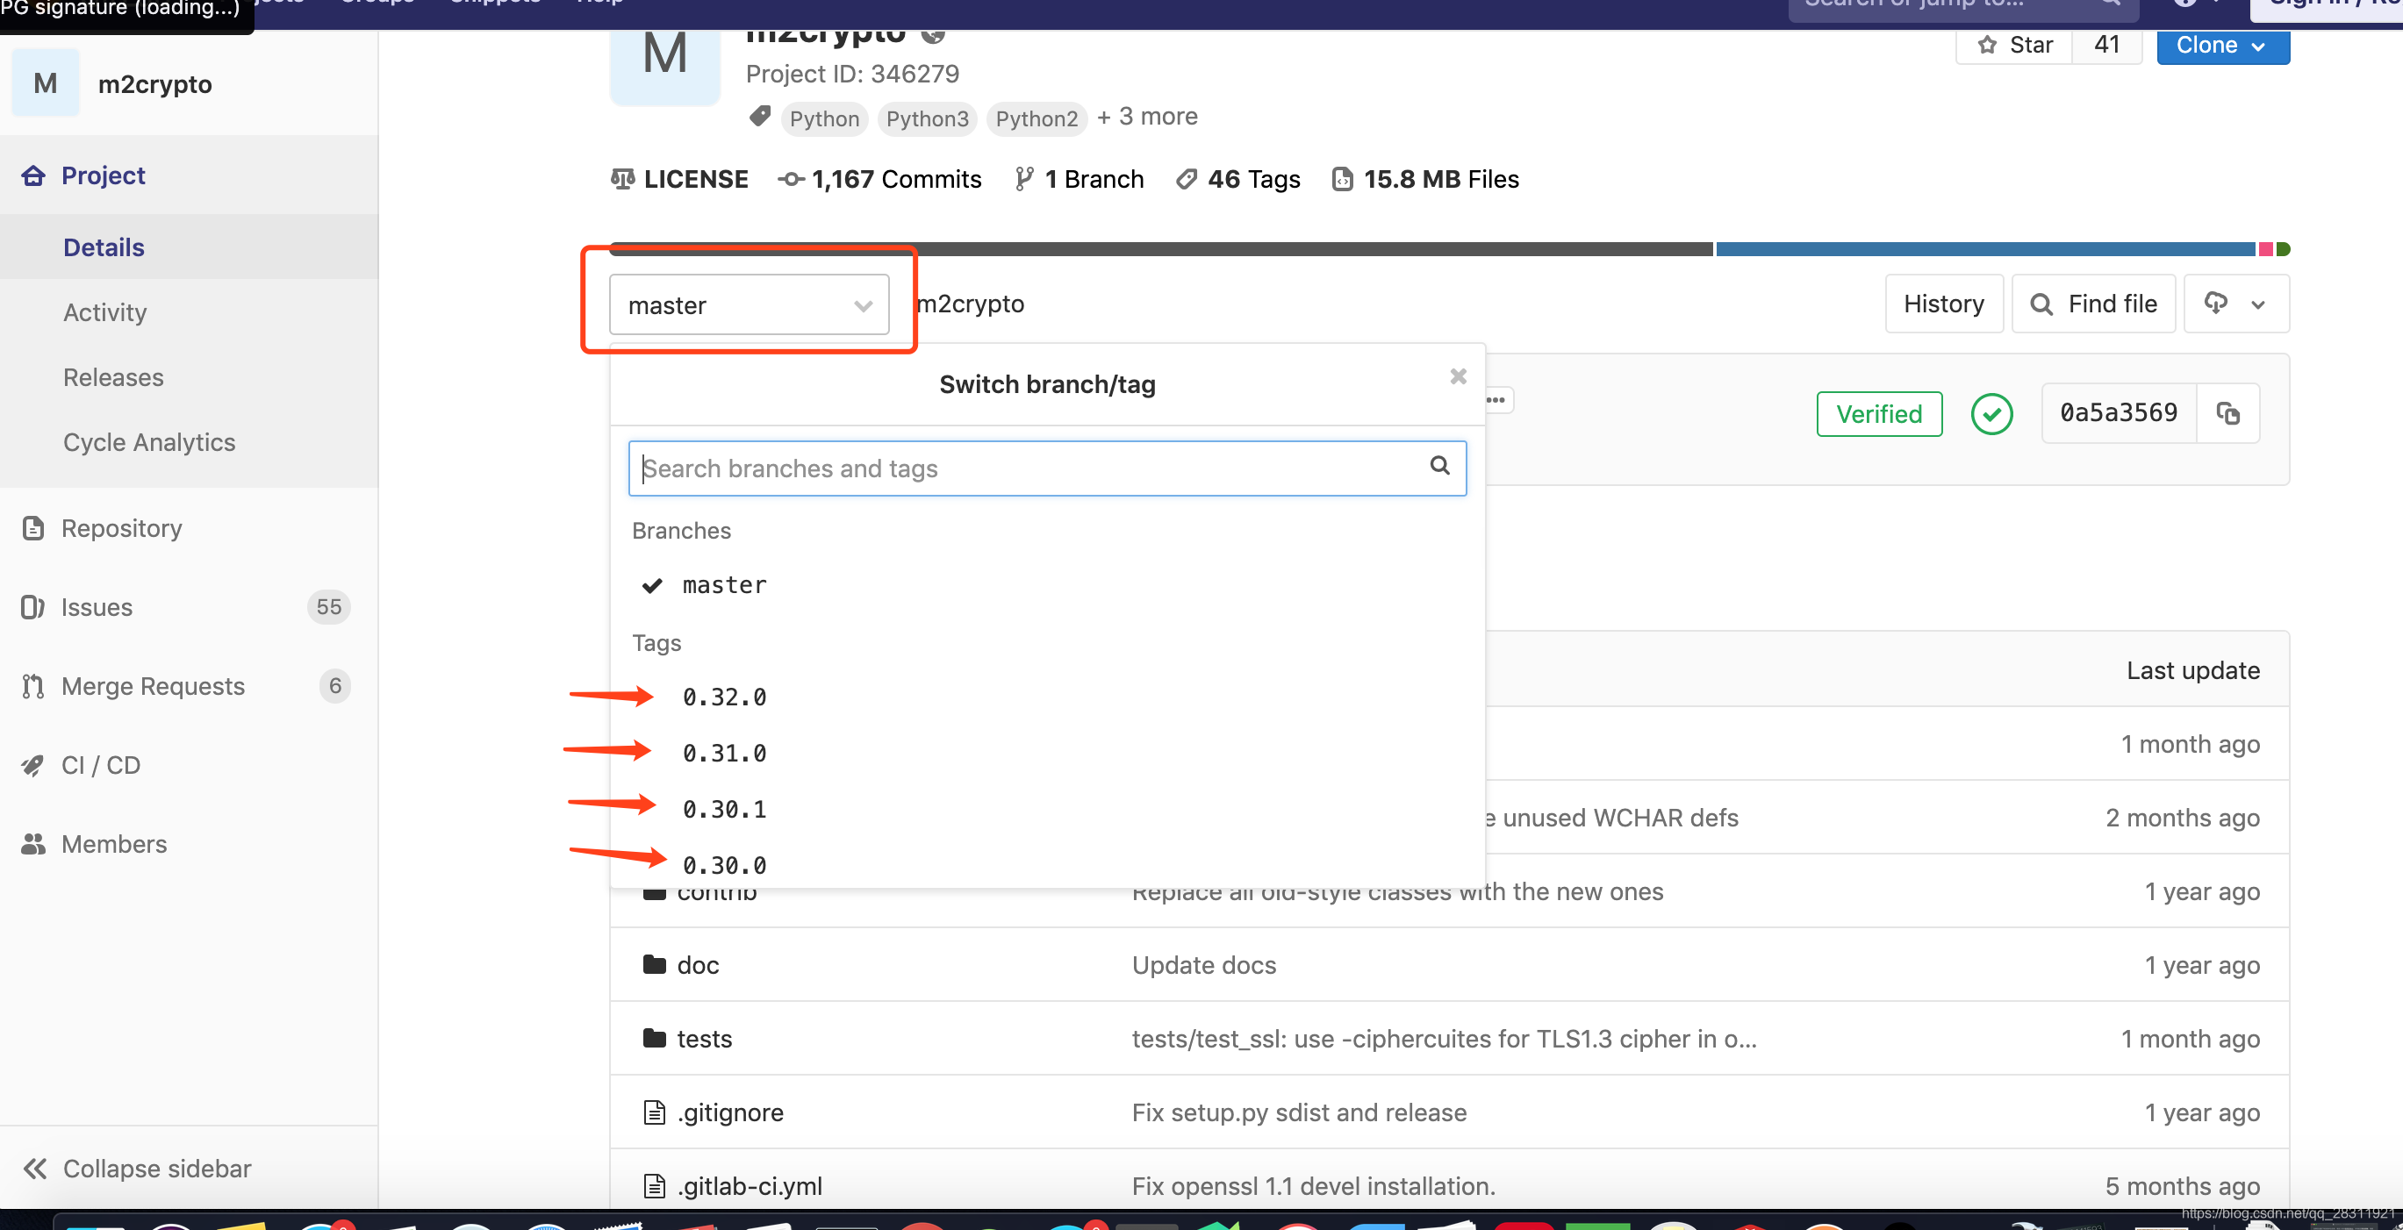Open Cycle Analytics in the sidebar
Screen dimensions: 2403x1230
[149, 442]
